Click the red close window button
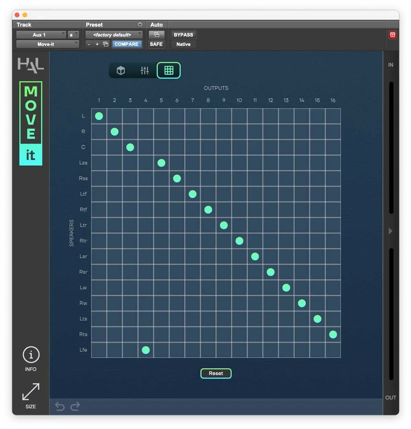The width and height of the screenshot is (411, 429). 17,15
